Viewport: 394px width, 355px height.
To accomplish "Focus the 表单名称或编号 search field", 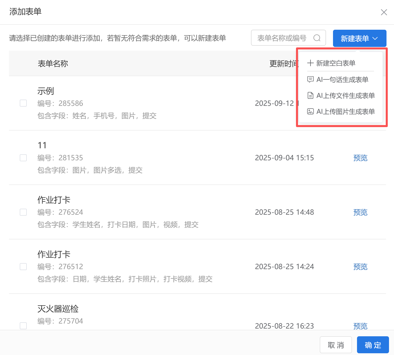I will click(x=282, y=38).
